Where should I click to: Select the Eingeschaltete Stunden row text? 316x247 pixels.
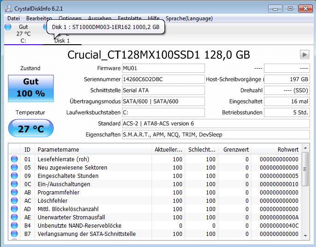point(68,176)
